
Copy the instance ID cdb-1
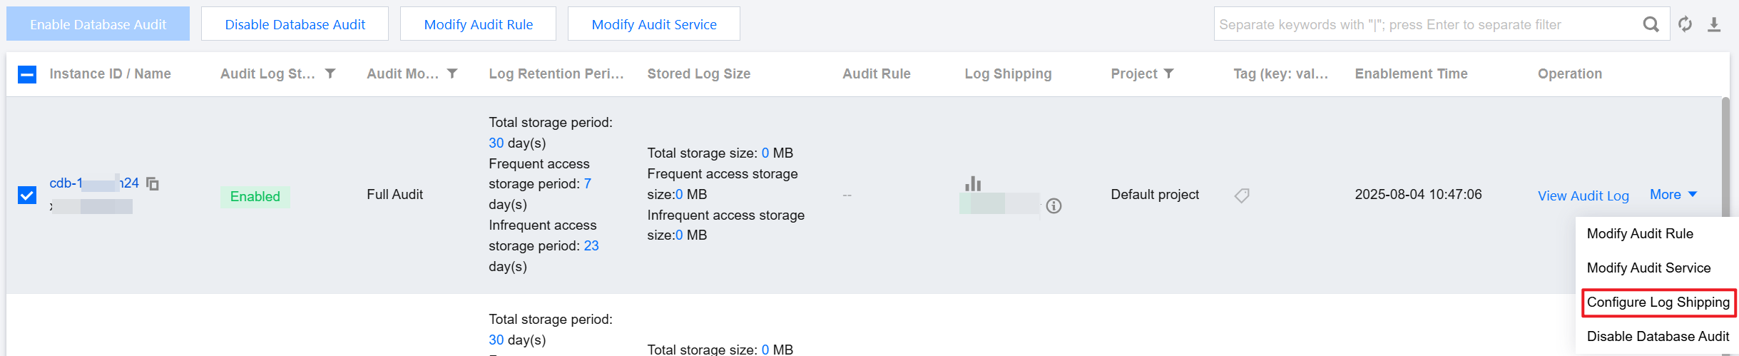[x=153, y=184]
